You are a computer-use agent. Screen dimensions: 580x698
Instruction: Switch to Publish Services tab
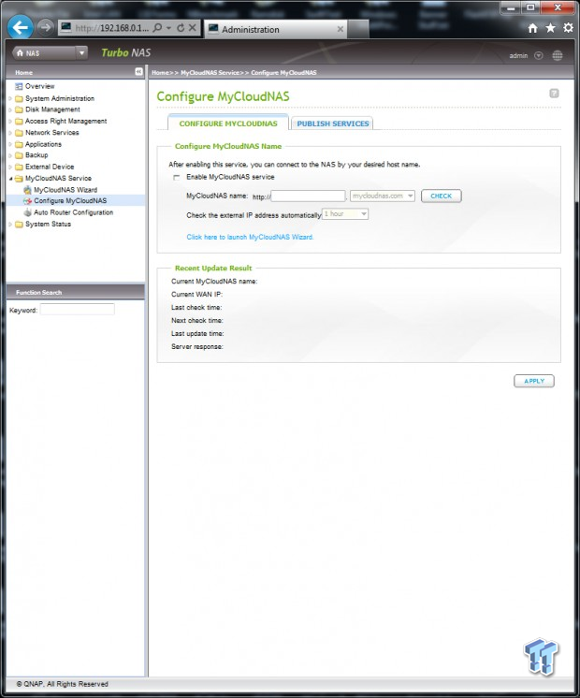pyautogui.click(x=332, y=124)
